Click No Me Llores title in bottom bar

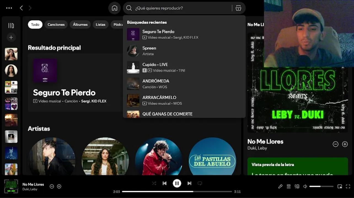coord(33,184)
